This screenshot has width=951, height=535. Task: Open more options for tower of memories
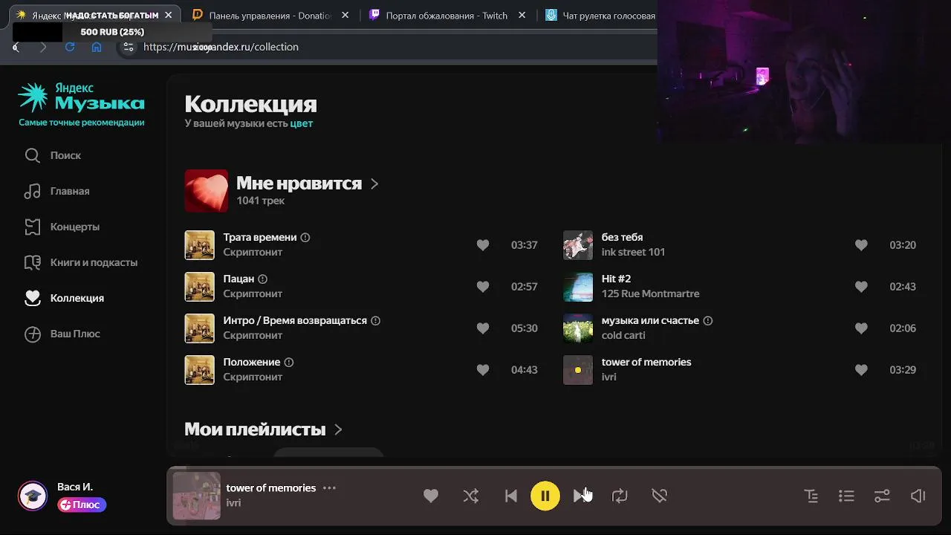[329, 488]
